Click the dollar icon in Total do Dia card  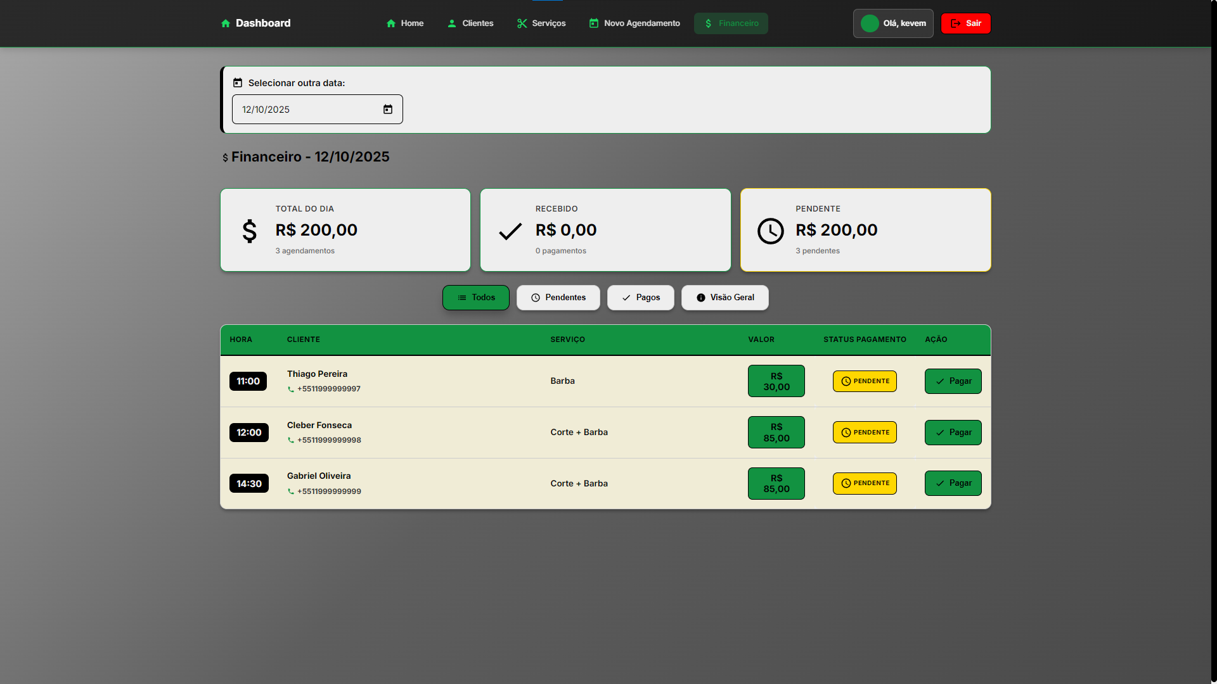pos(250,231)
